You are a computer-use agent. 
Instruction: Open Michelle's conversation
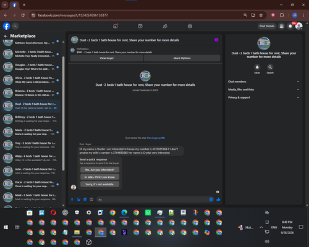tap(31, 54)
